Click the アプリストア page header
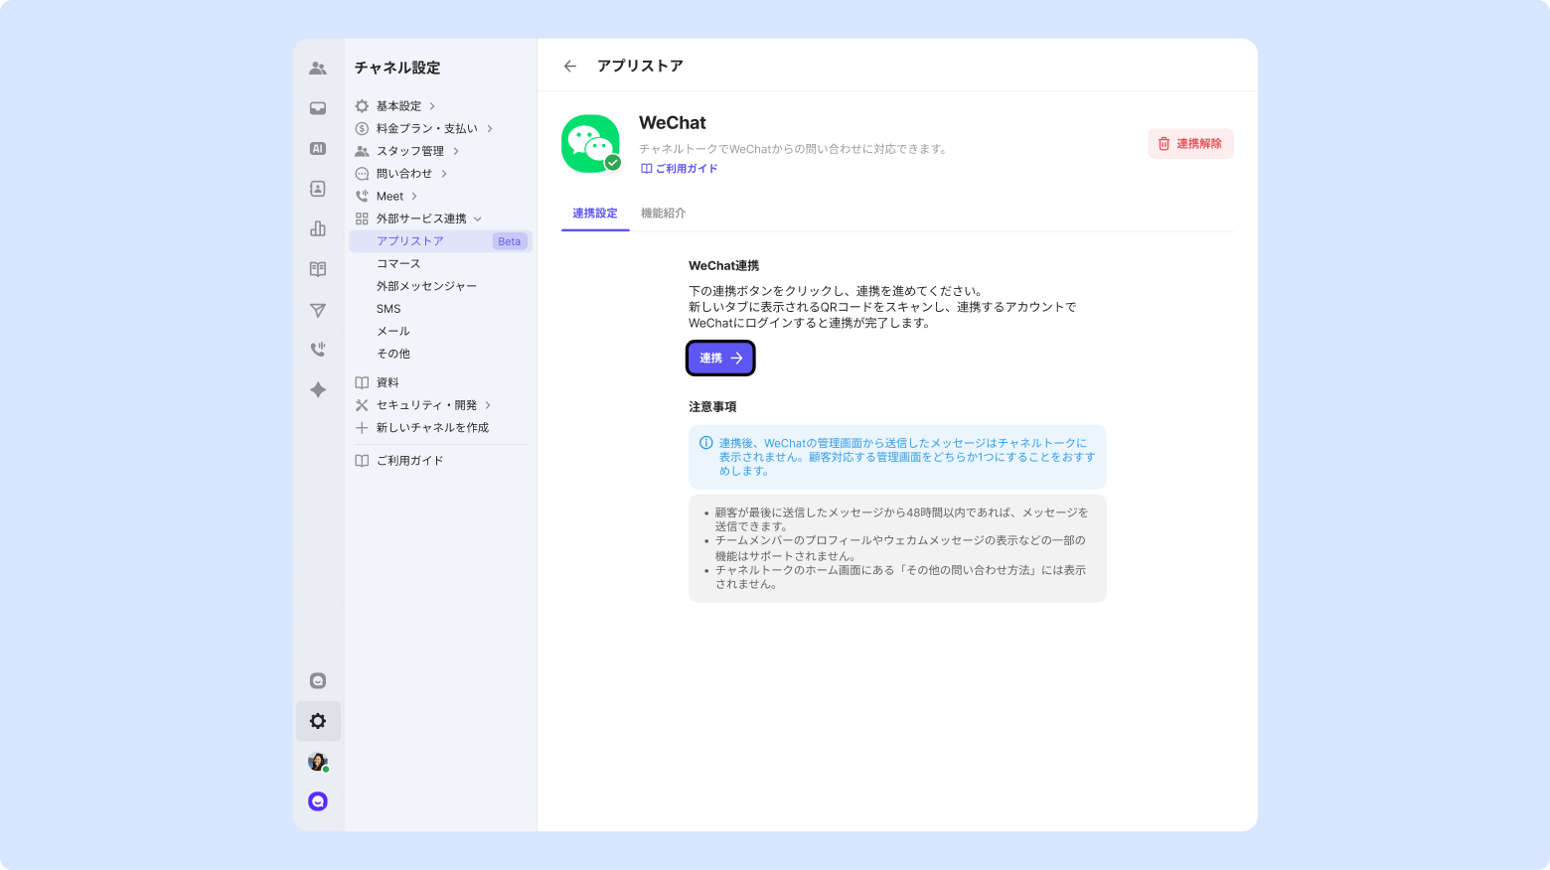Image resolution: width=1550 pixels, height=870 pixels. [640, 67]
